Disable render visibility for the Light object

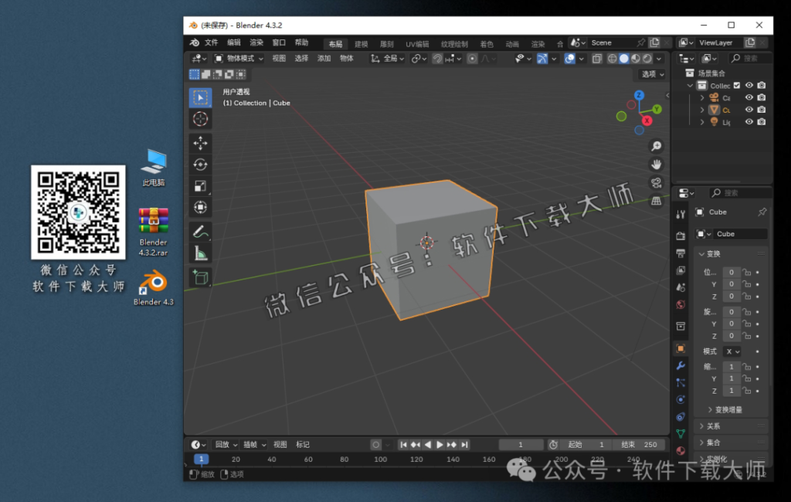tap(762, 122)
